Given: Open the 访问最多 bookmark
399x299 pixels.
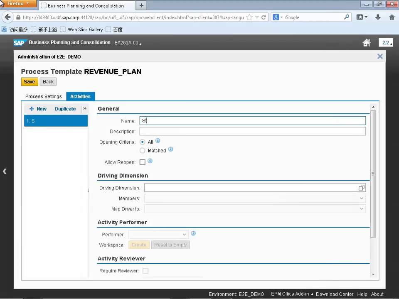Looking at the screenshot, I should point(15,29).
